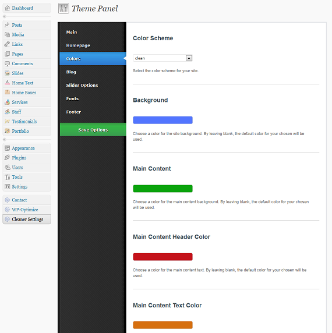Click the Testimonials icon
This screenshot has height=333, width=332.
click(7, 121)
